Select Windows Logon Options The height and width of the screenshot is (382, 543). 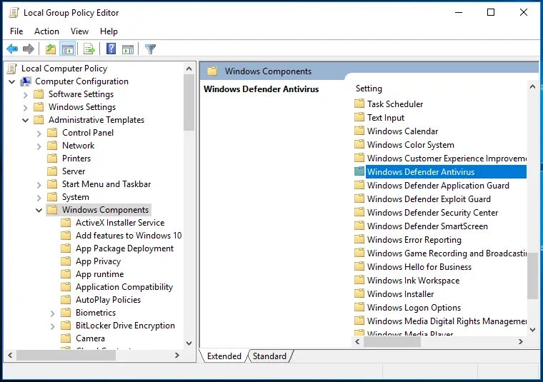[414, 308]
